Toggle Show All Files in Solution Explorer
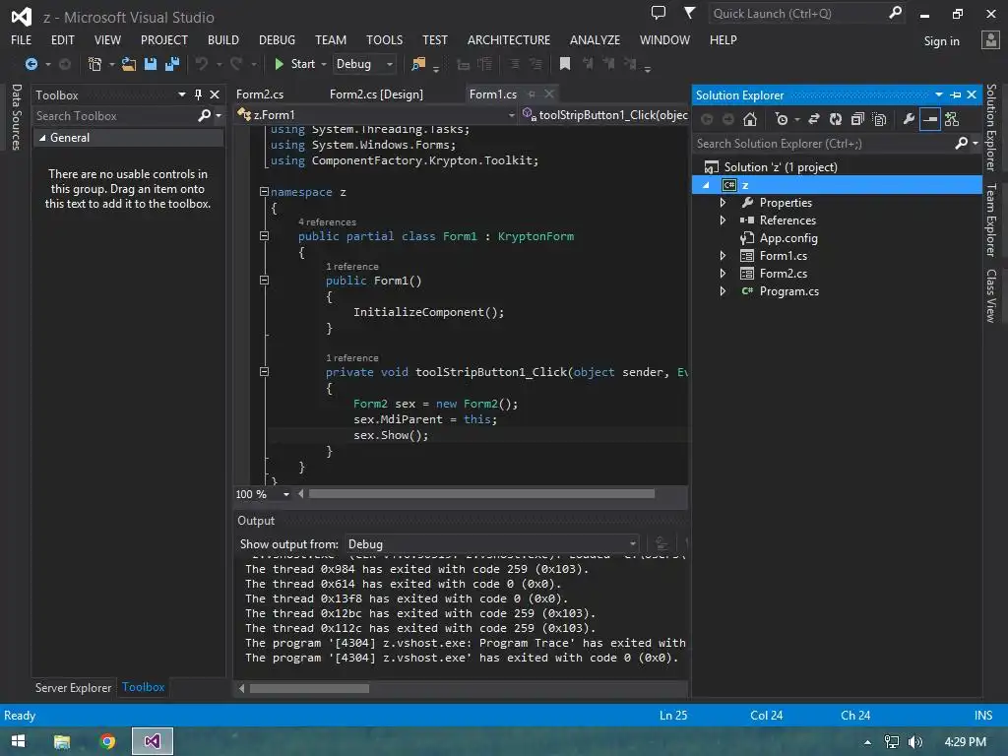 pos(879,119)
